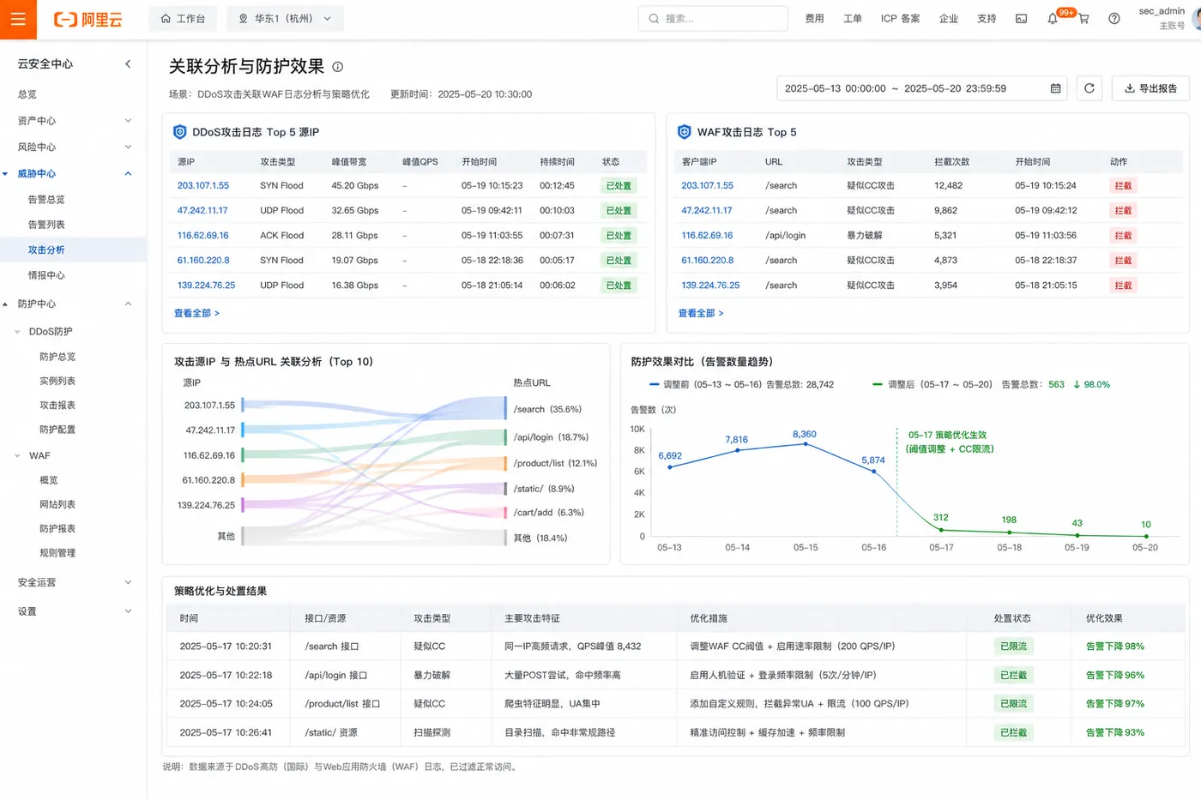Click the Alibaba Cloud logo
Screen dimensions: 1201x800
88,19
